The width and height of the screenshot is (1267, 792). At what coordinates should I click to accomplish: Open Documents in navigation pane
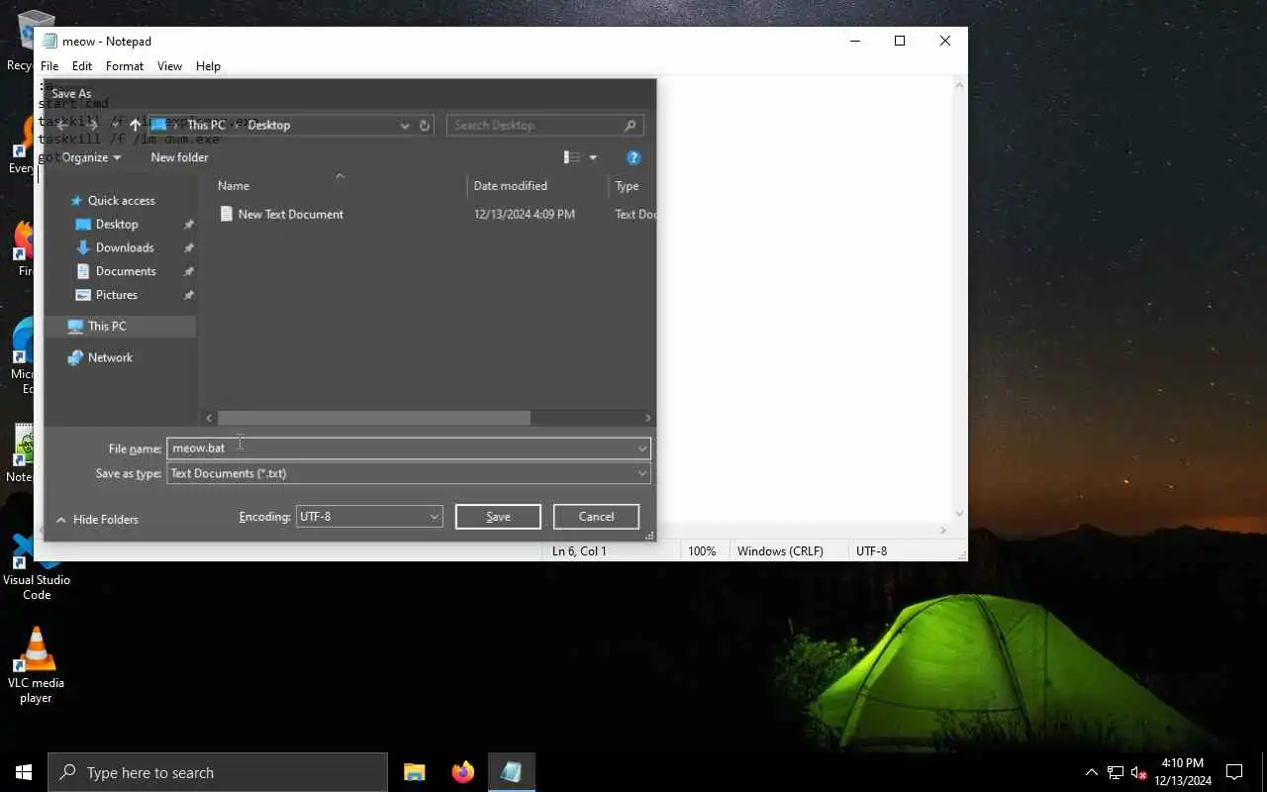[125, 271]
